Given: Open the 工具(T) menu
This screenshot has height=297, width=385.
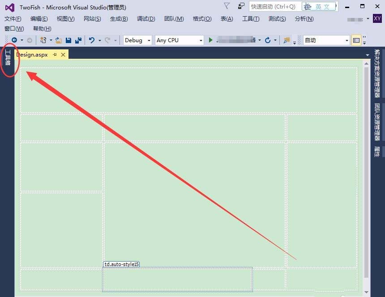Looking at the screenshot, I should click(251, 19).
